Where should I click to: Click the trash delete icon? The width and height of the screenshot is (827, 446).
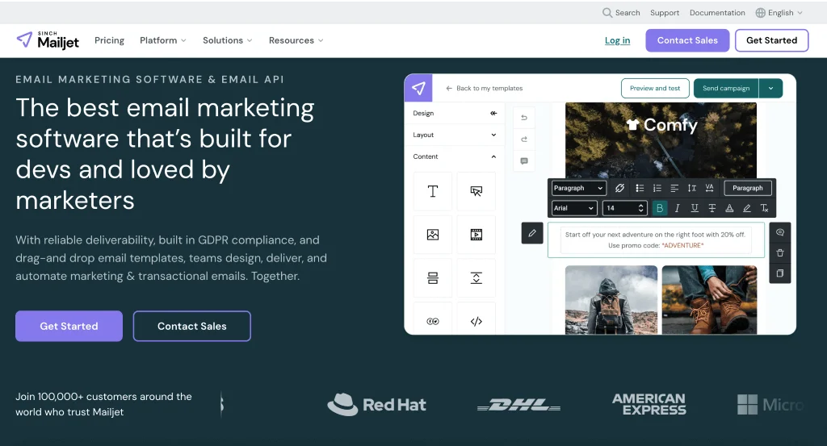[x=779, y=252]
